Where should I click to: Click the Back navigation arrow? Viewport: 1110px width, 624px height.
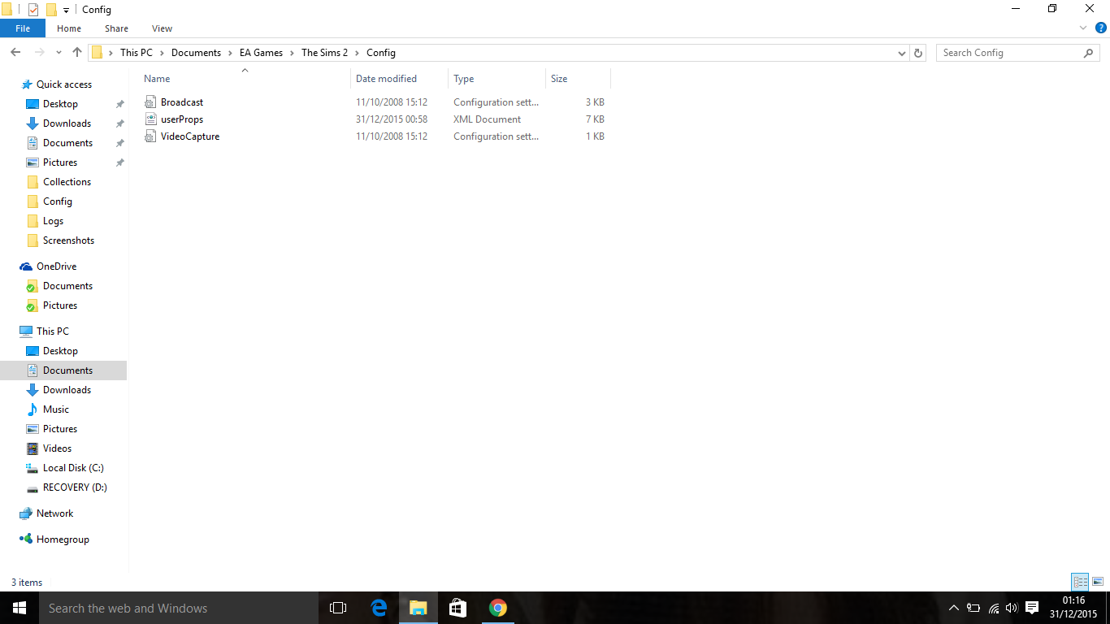[x=15, y=53]
